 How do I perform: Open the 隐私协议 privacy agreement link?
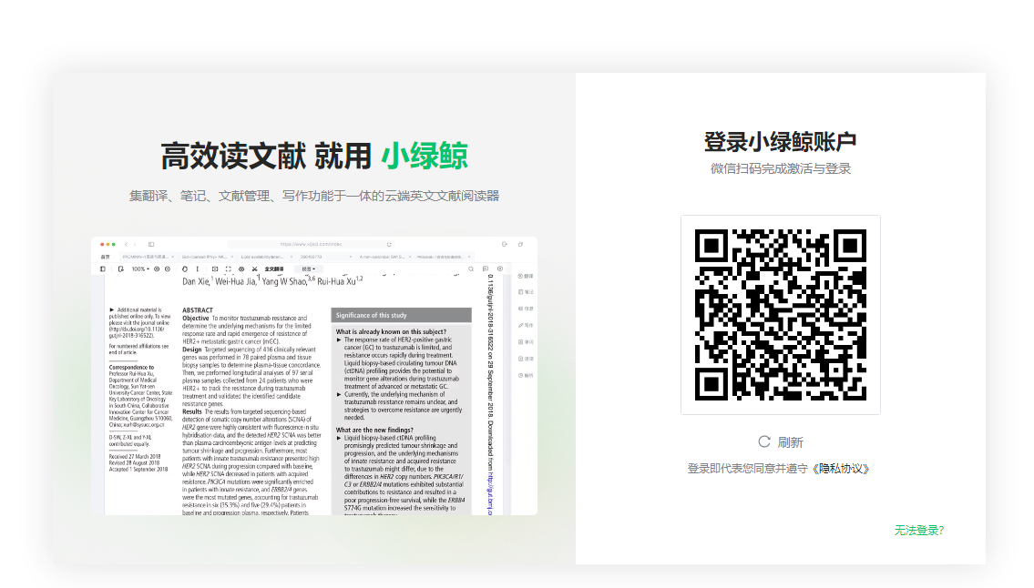(x=841, y=469)
